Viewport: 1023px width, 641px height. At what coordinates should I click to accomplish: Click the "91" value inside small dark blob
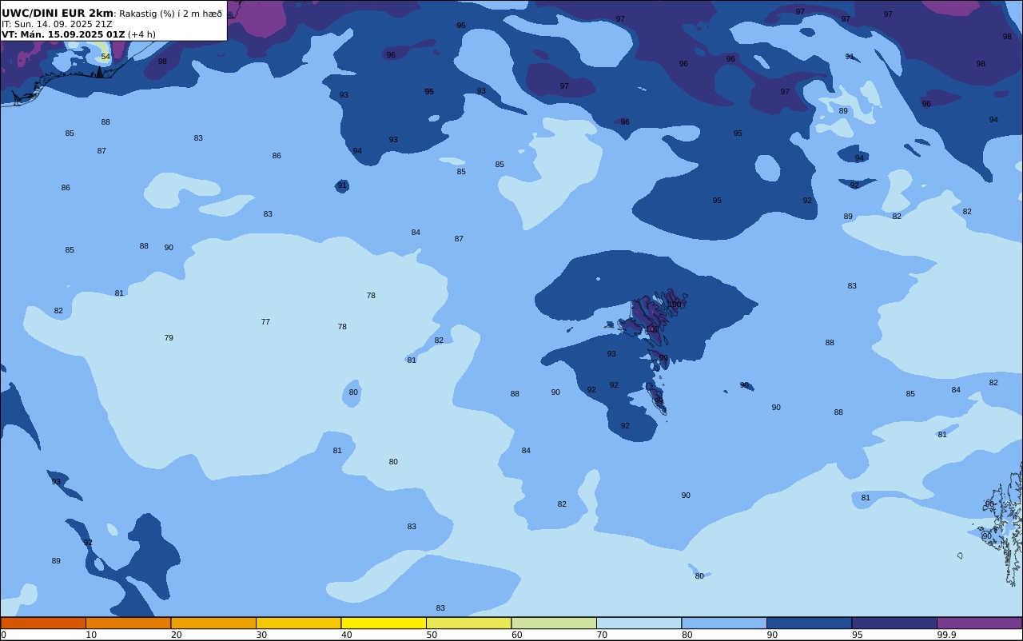(342, 185)
